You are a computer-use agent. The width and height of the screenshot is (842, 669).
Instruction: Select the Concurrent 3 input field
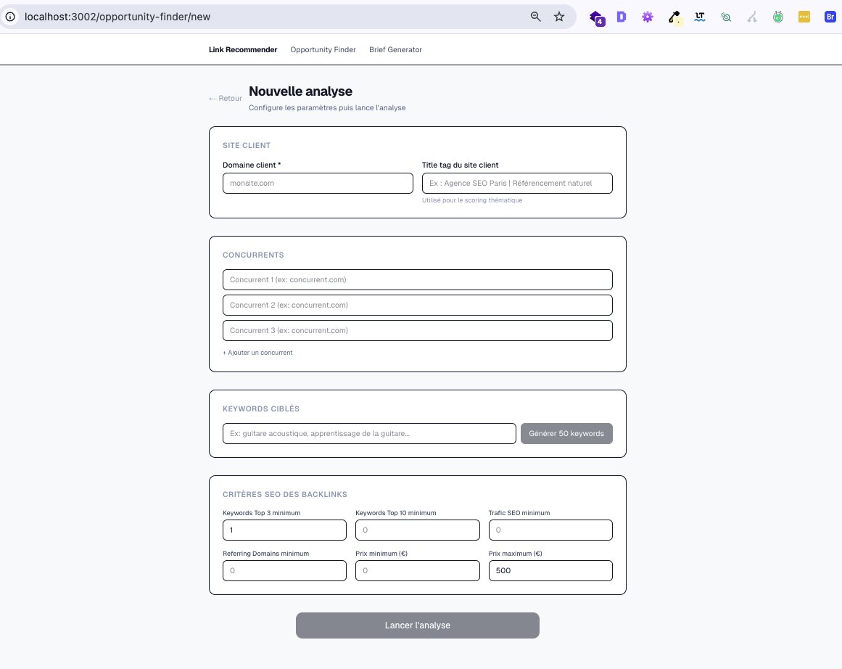point(417,330)
